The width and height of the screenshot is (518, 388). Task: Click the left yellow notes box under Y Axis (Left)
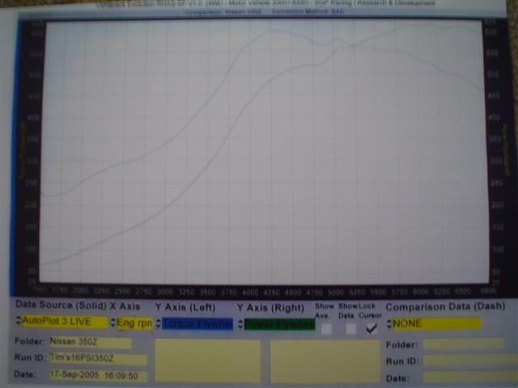pyautogui.click(x=207, y=361)
